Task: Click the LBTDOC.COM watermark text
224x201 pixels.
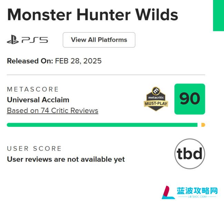Action: [197, 197]
